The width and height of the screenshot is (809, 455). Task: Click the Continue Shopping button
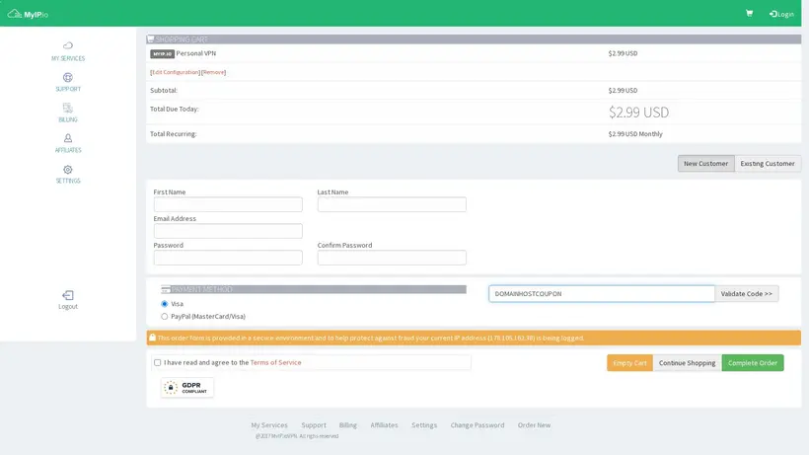[687, 362]
